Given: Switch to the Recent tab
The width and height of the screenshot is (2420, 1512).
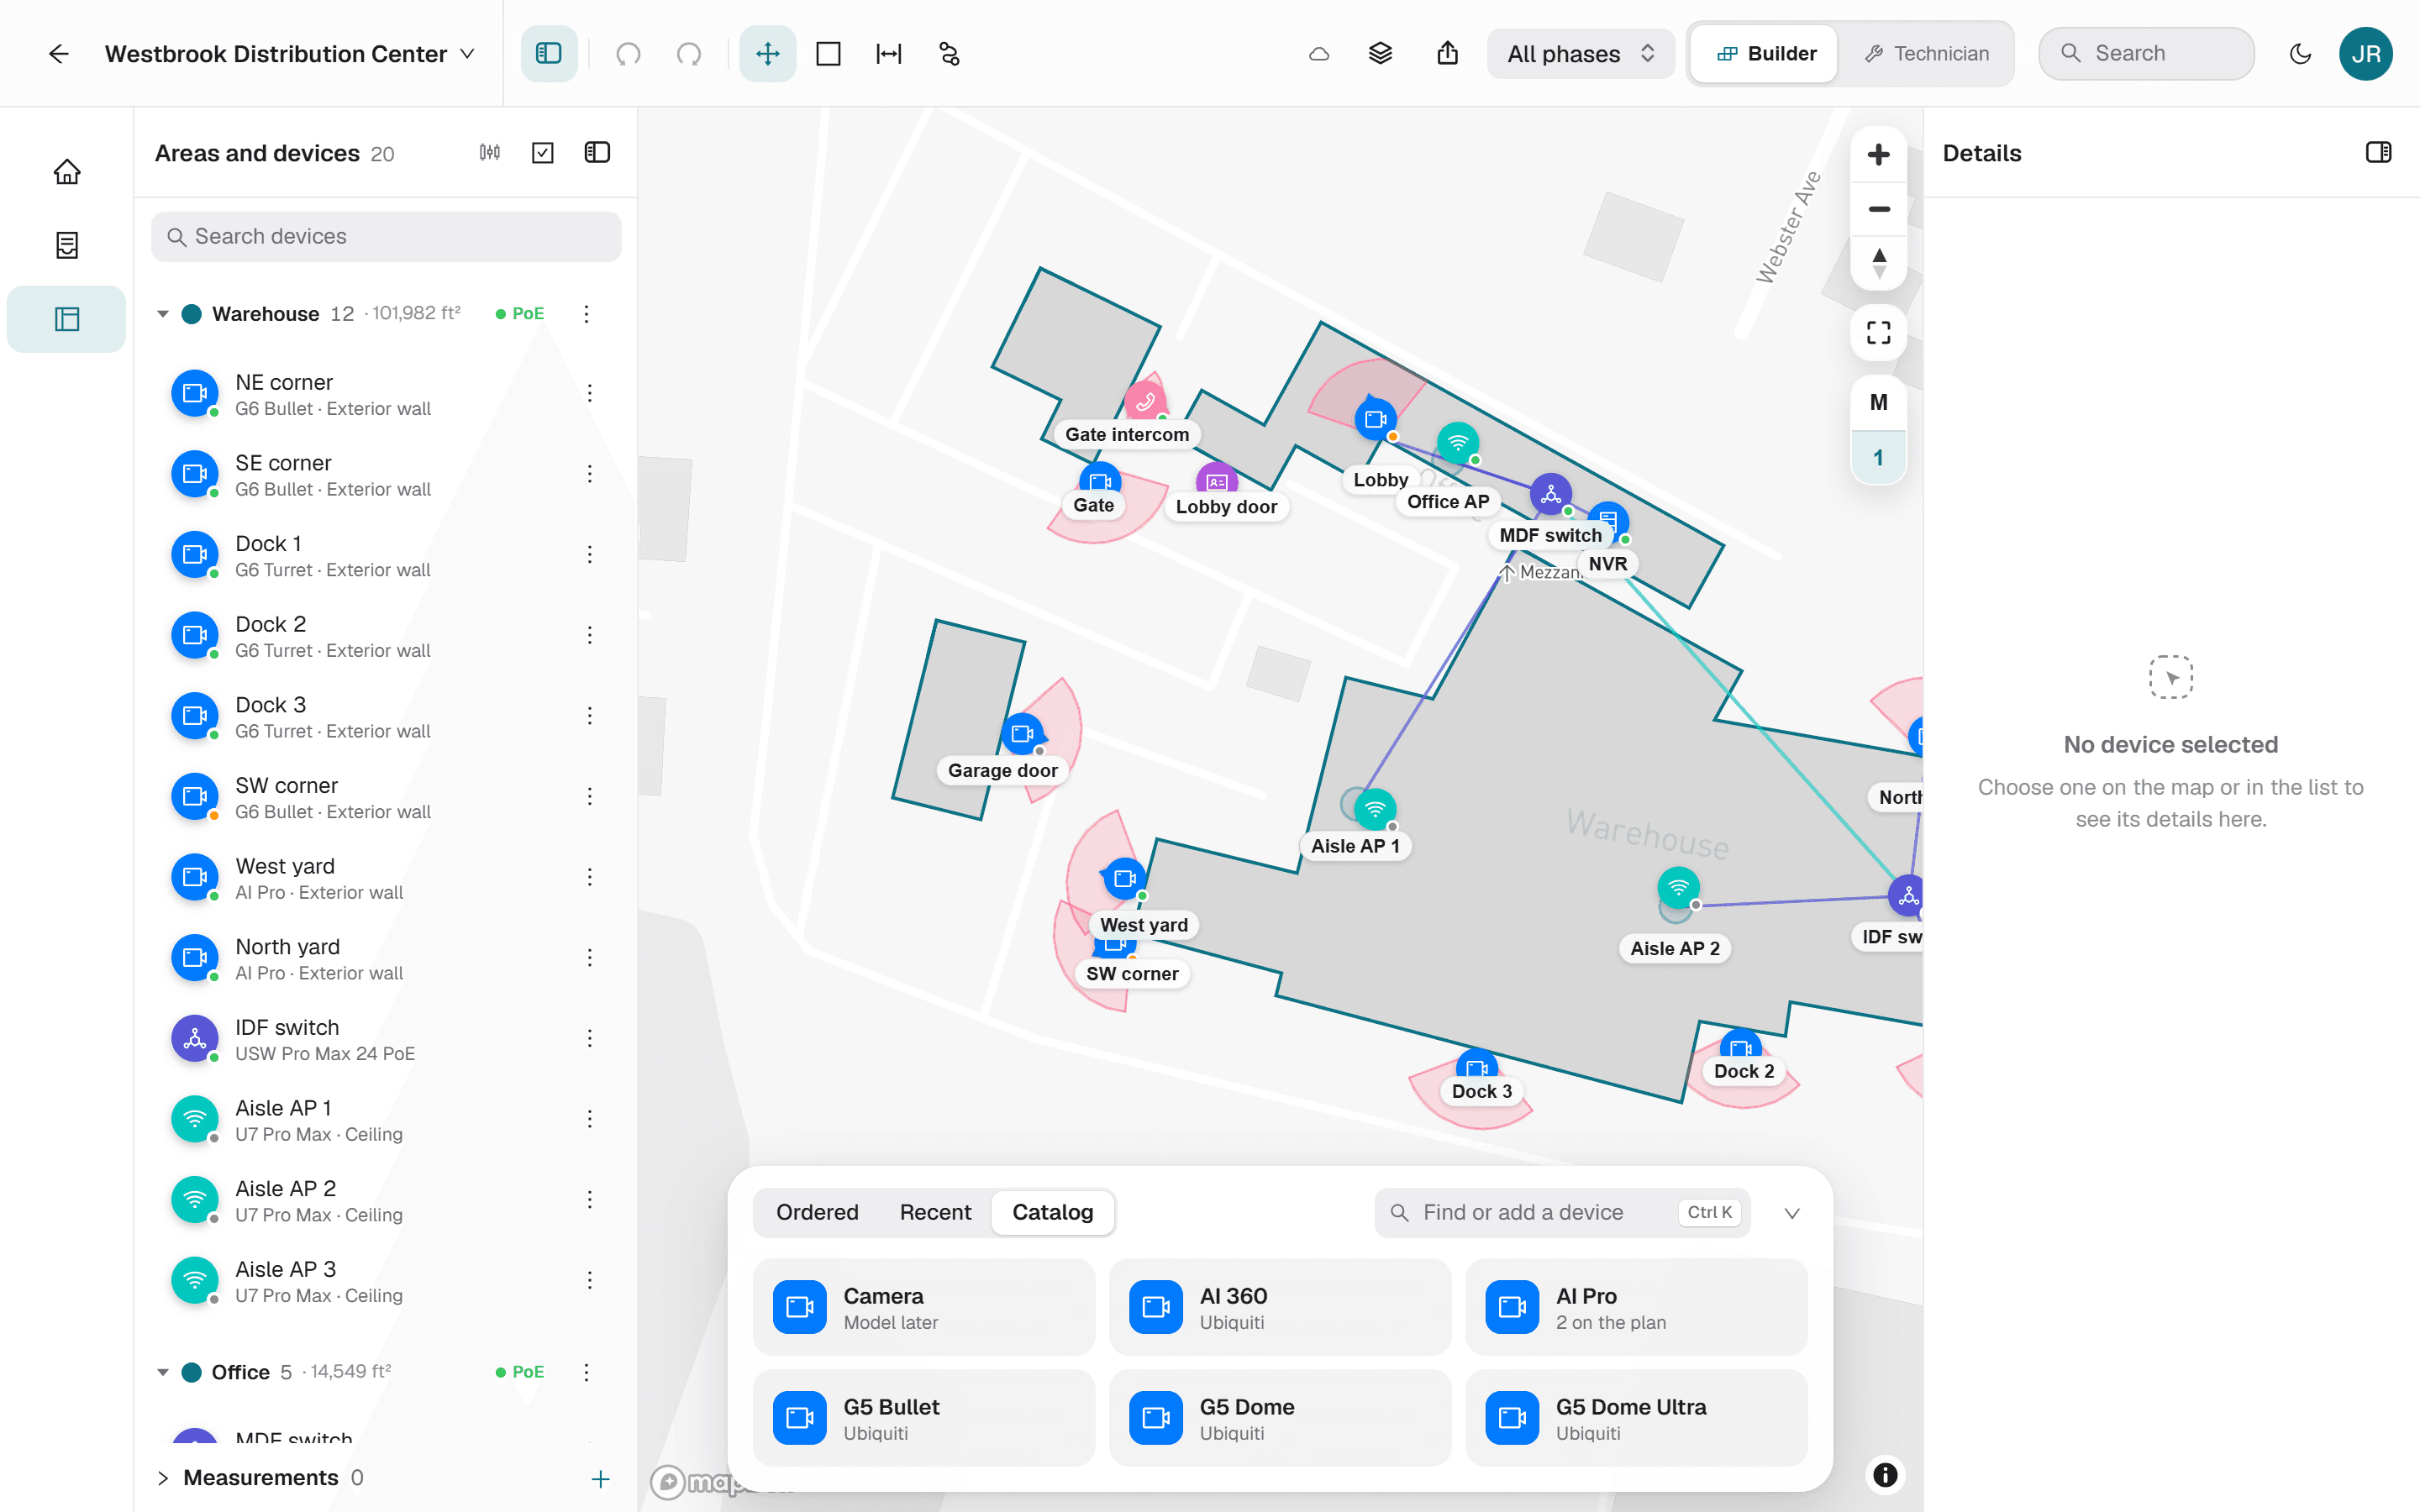Looking at the screenshot, I should pyautogui.click(x=935, y=1212).
